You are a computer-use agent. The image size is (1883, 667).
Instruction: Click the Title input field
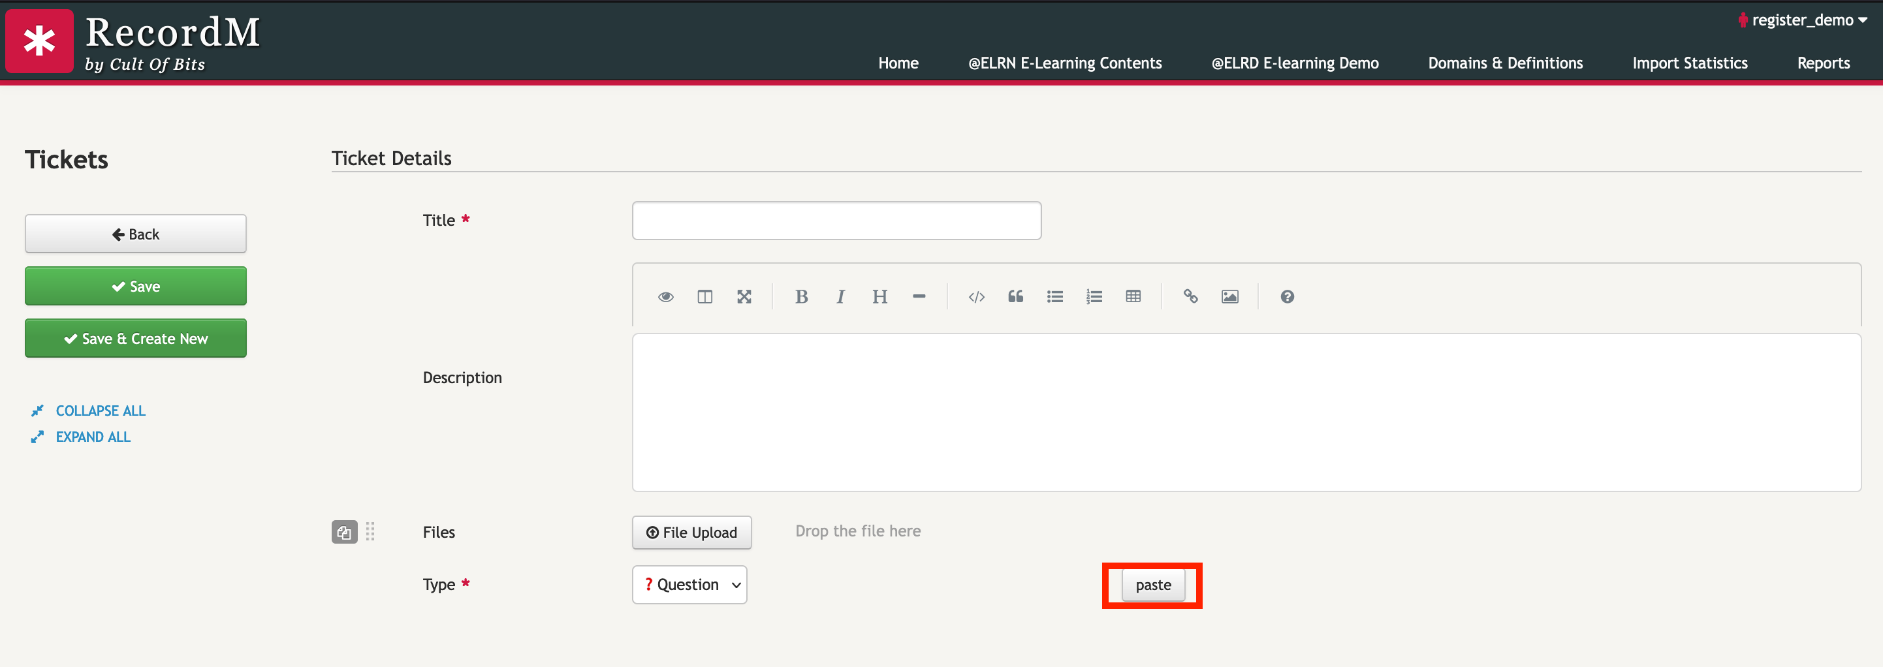[836, 221]
